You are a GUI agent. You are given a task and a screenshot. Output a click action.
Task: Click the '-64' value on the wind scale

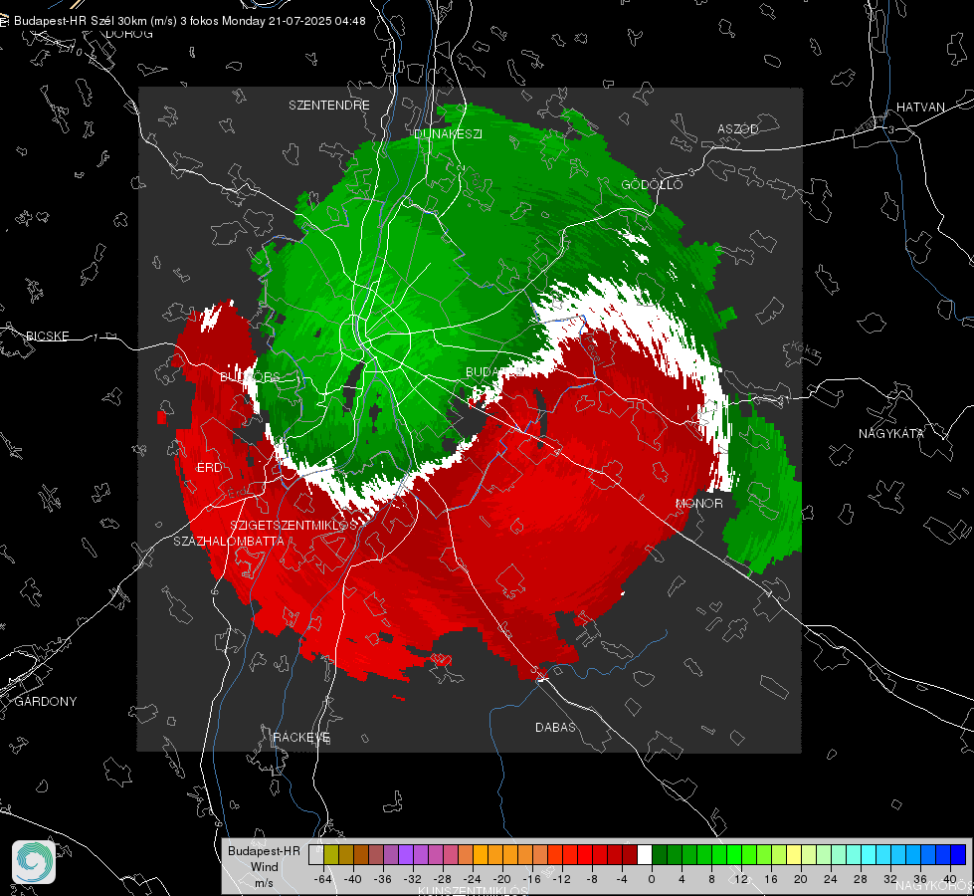[x=323, y=879]
